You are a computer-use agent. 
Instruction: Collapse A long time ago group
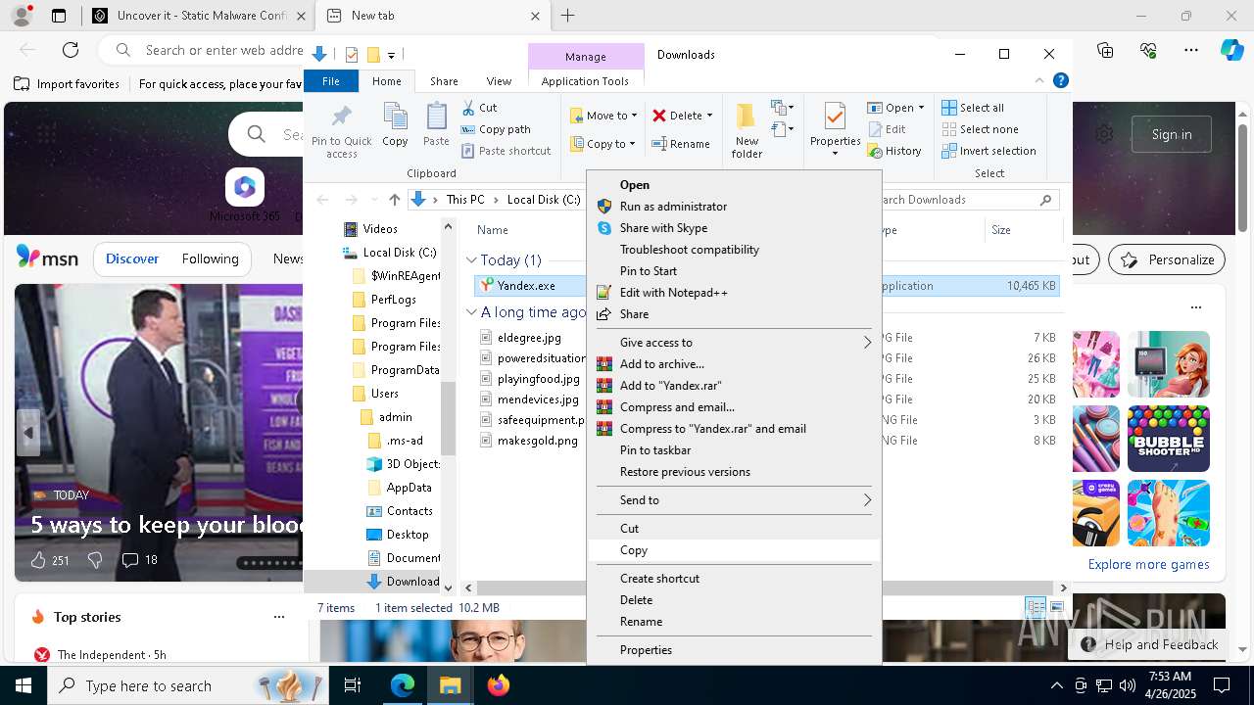point(471,312)
